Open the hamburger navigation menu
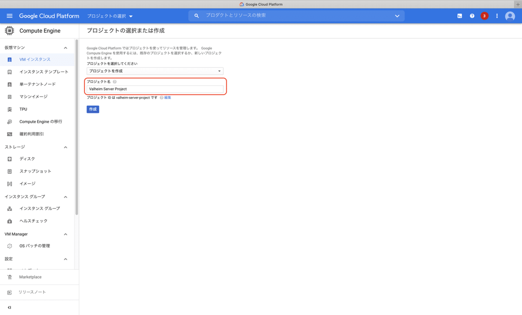 coord(10,16)
